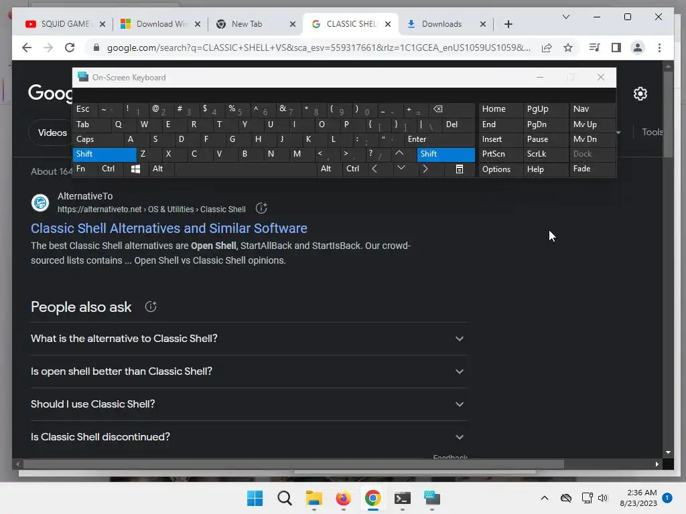This screenshot has width=686, height=514.
Task: Open Google search Tools menu
Action: pyautogui.click(x=653, y=132)
